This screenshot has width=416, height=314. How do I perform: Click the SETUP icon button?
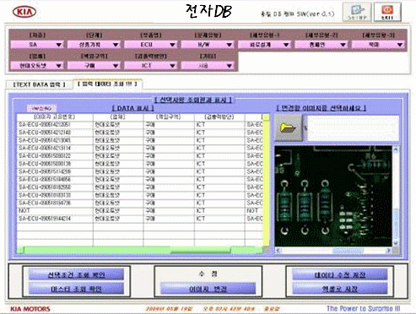357,12
